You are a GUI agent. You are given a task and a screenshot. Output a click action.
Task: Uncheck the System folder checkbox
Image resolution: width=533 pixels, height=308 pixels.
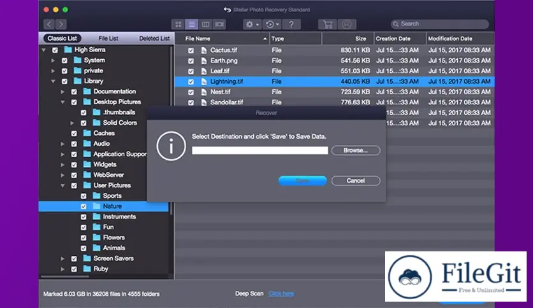pos(64,60)
